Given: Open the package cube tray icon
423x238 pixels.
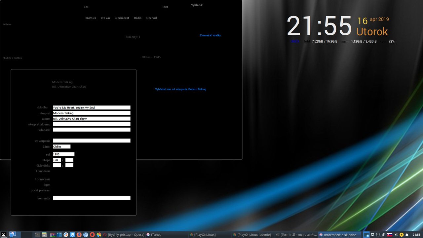Looking at the screenshot, I should [x=378, y=235].
